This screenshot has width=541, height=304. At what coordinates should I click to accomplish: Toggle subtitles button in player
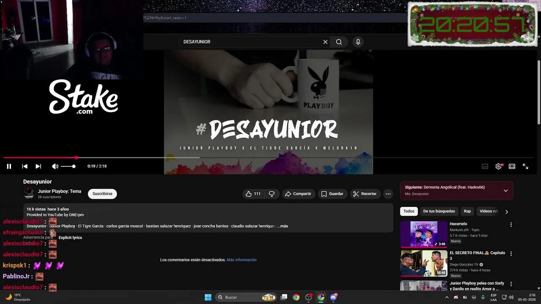485,166
